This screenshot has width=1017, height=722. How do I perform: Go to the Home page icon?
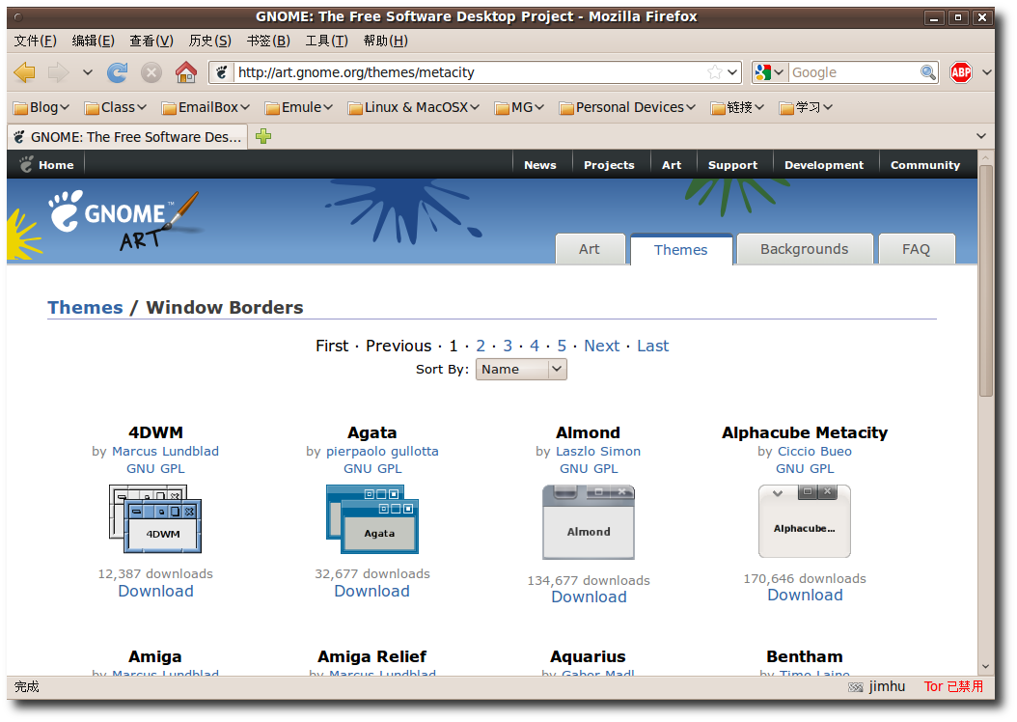pyautogui.click(x=186, y=72)
